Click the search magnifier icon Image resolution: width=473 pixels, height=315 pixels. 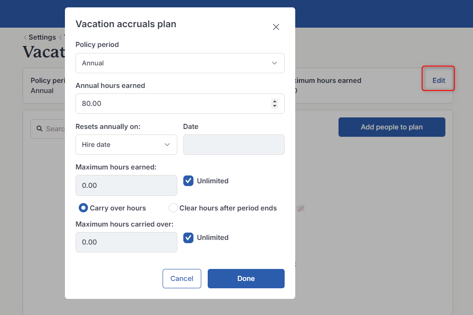(x=39, y=129)
